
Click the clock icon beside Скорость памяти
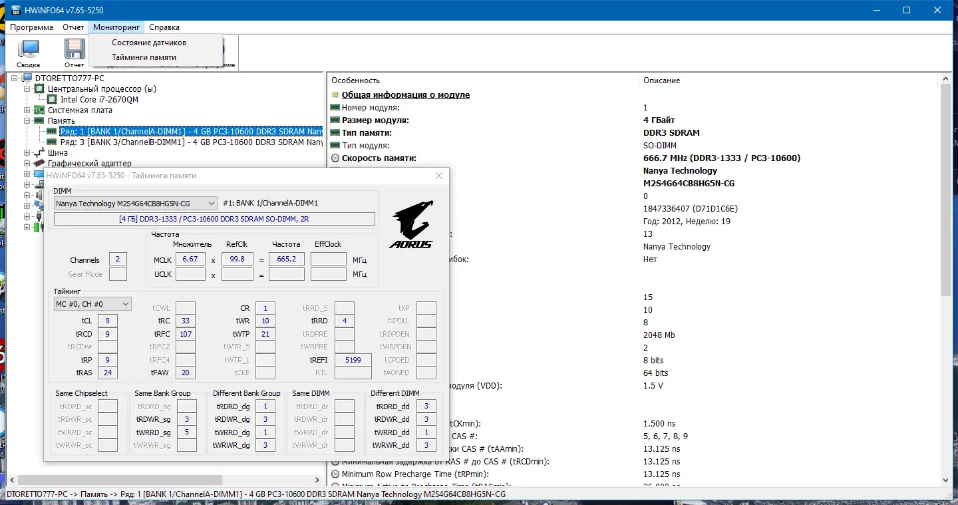[335, 158]
